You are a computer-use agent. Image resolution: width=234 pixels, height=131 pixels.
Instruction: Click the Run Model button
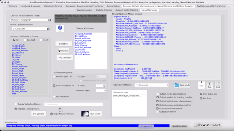(x=95, y=114)
